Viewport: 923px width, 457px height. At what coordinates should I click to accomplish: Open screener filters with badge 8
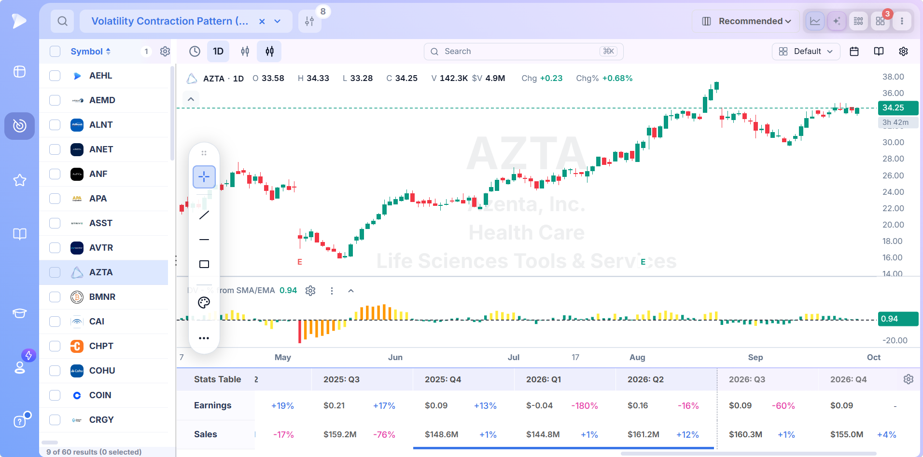(x=310, y=21)
